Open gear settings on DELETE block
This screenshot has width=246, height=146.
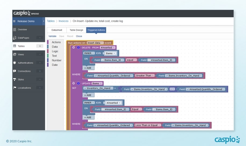74,47
